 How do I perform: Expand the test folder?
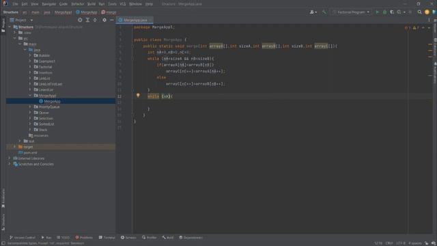click(x=20, y=141)
